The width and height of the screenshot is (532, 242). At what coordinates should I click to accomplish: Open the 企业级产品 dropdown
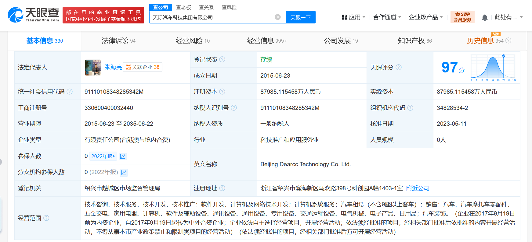coord(425,17)
